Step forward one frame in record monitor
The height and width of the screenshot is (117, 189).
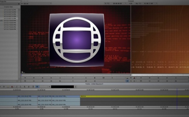[x=167, y=78]
